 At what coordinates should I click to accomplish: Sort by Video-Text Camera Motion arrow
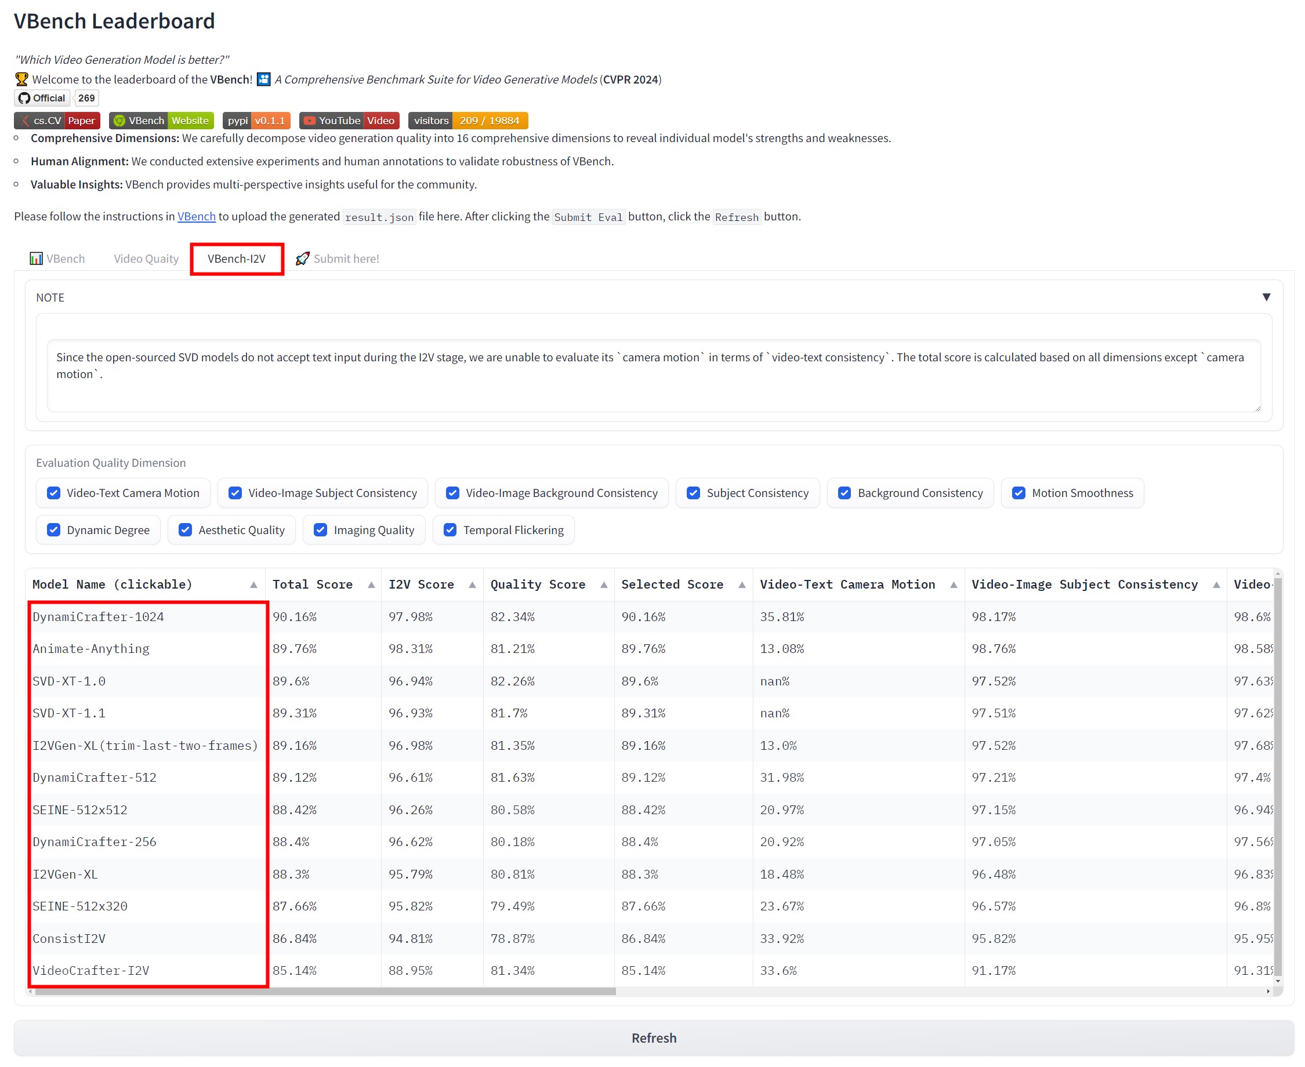(954, 585)
